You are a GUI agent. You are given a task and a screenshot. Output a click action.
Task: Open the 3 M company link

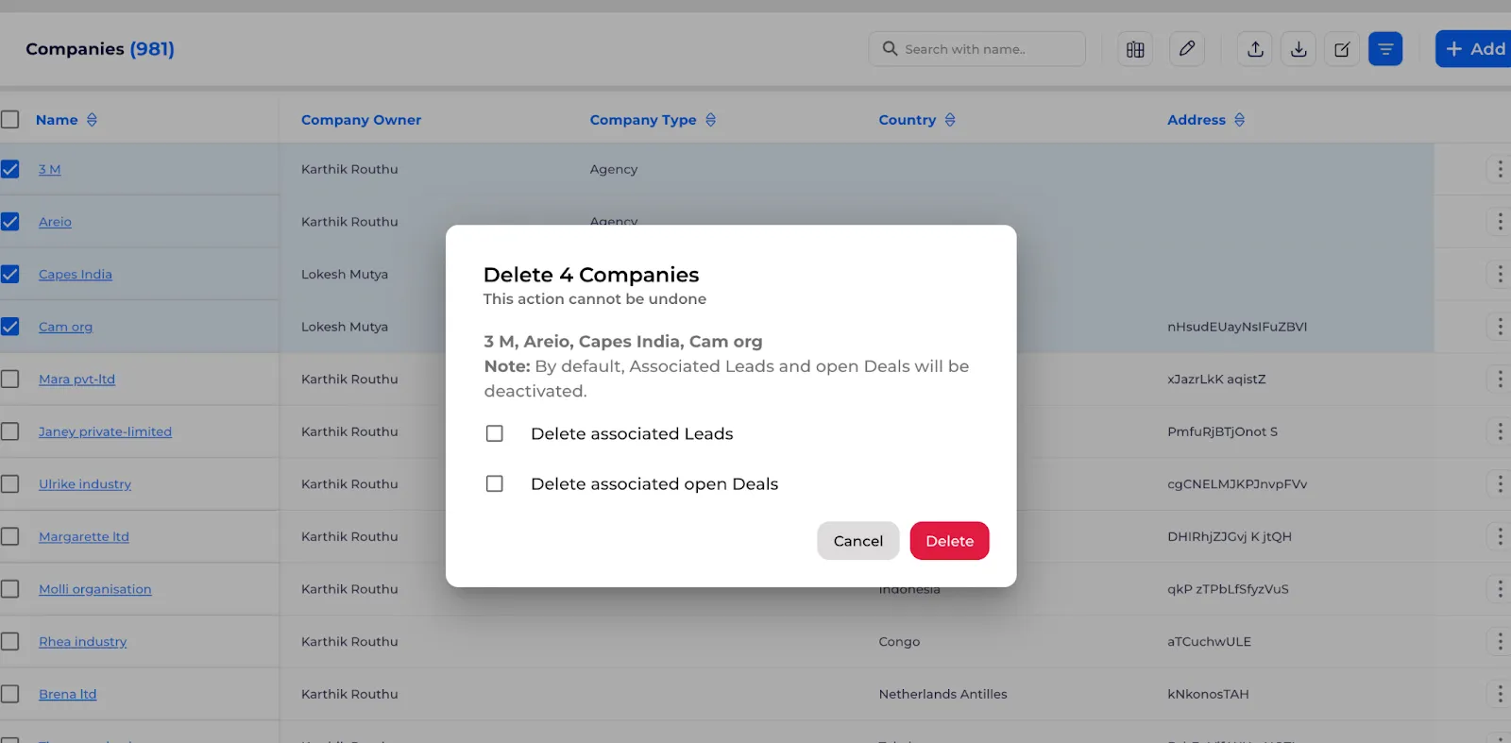(49, 170)
